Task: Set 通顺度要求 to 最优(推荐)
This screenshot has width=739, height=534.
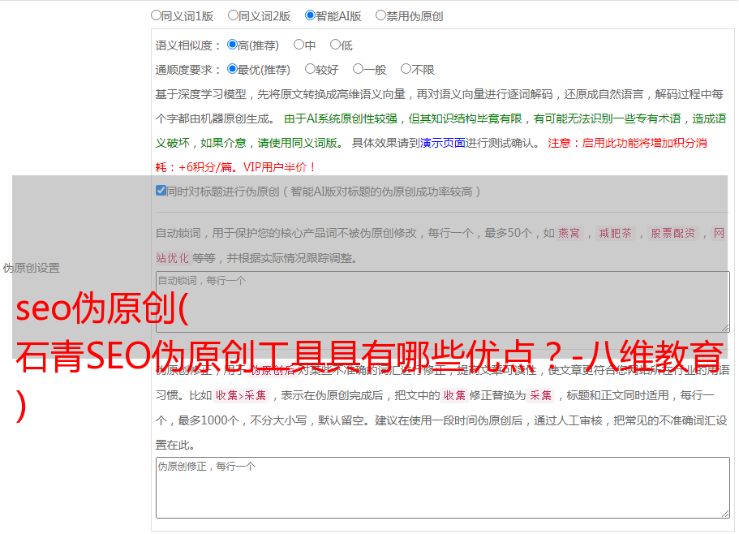Action: coord(232,69)
